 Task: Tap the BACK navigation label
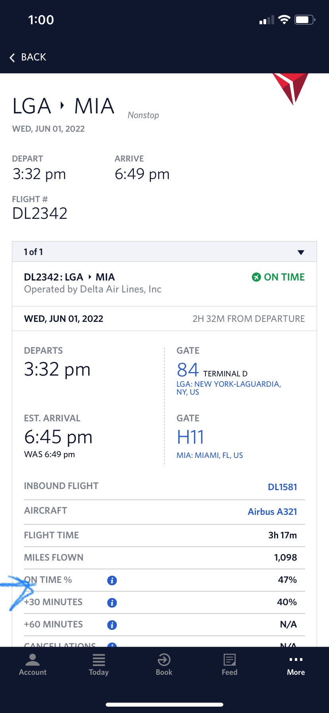[34, 57]
